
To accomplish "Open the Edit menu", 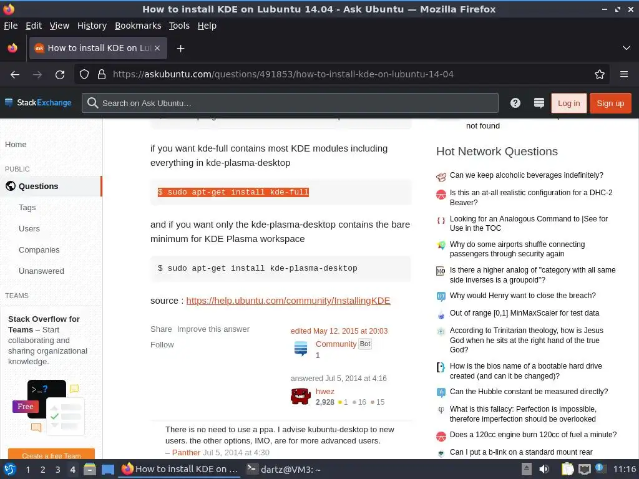I will point(34,26).
